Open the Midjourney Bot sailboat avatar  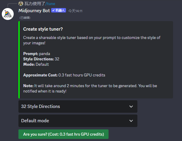(x=8, y=14)
